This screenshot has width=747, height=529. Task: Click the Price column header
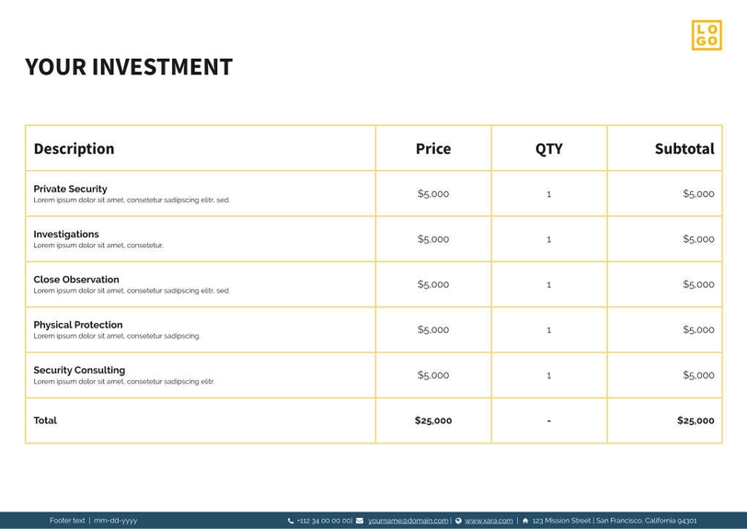pyautogui.click(x=433, y=148)
